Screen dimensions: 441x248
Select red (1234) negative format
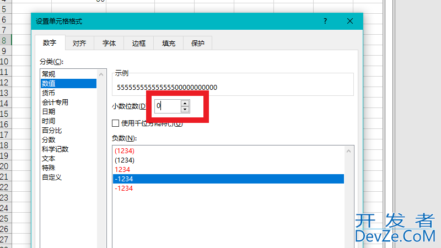coord(228,150)
